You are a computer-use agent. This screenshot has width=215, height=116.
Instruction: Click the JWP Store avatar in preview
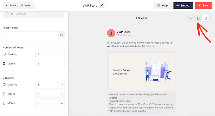tap(111, 33)
